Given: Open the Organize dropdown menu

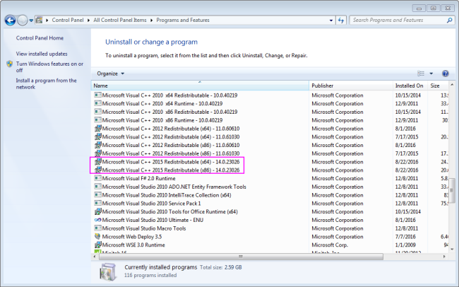Looking at the screenshot, I should tap(111, 74).
